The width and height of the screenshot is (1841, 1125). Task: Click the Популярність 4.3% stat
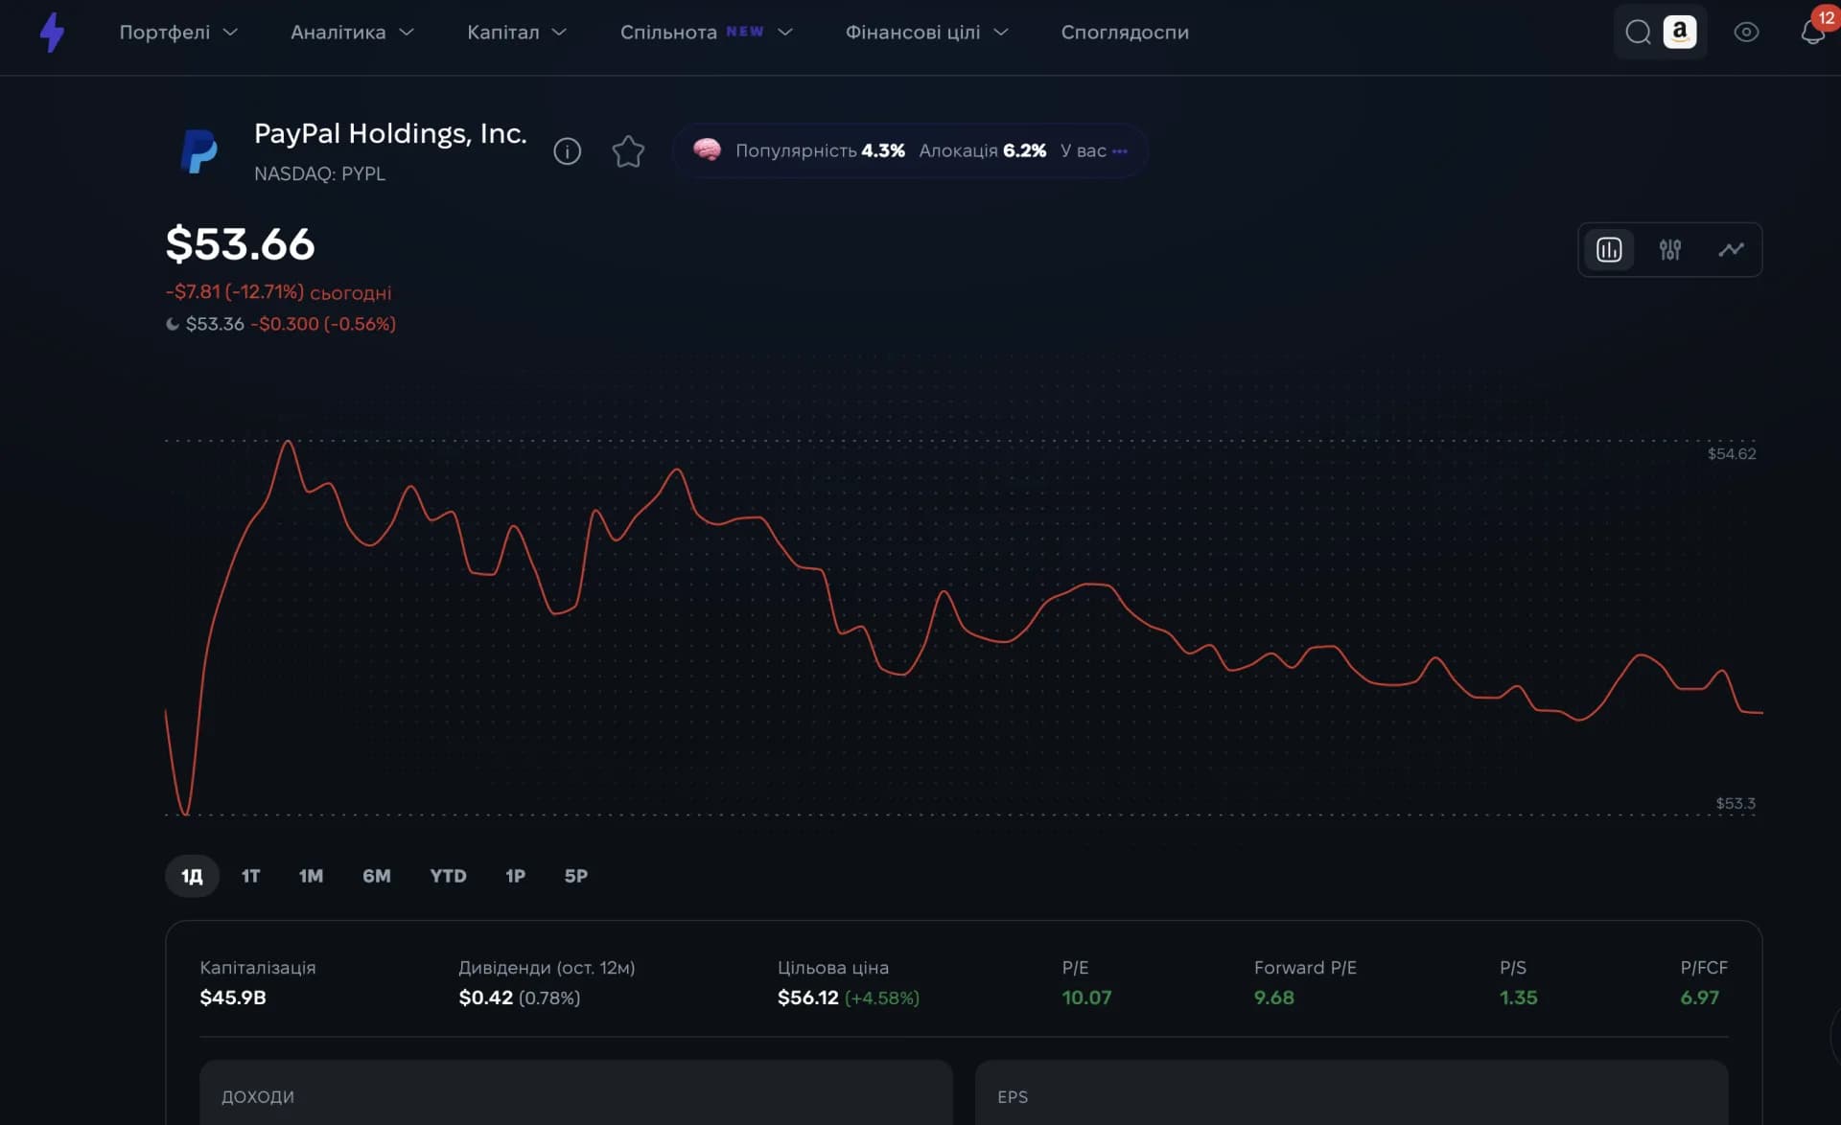point(820,150)
